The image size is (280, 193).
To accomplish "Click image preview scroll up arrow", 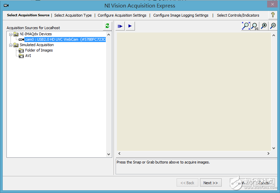I will pyautogui.click(x=274, y=35).
